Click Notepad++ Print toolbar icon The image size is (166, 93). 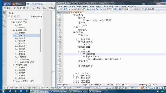point(75,9)
